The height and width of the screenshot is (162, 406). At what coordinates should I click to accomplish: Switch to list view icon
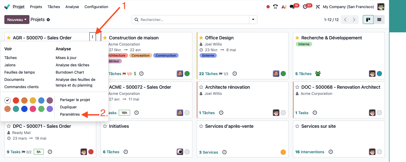pos(379,20)
